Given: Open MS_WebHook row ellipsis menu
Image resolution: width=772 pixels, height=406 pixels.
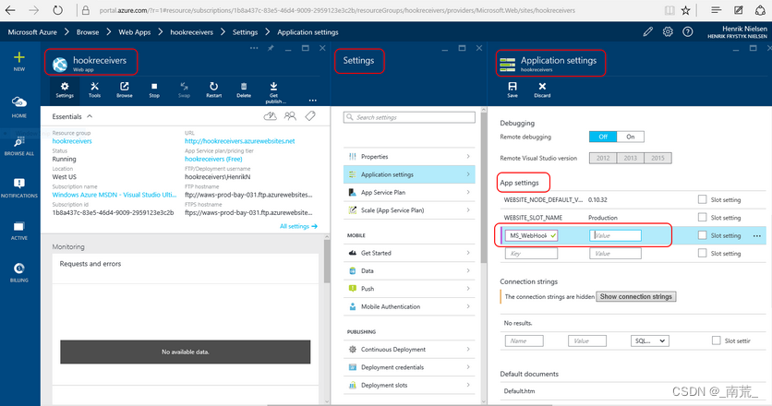Looking at the screenshot, I should (x=756, y=235).
